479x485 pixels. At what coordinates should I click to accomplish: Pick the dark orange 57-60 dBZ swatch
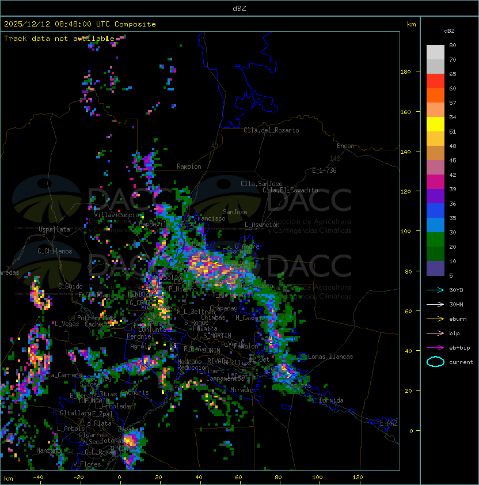(x=435, y=95)
